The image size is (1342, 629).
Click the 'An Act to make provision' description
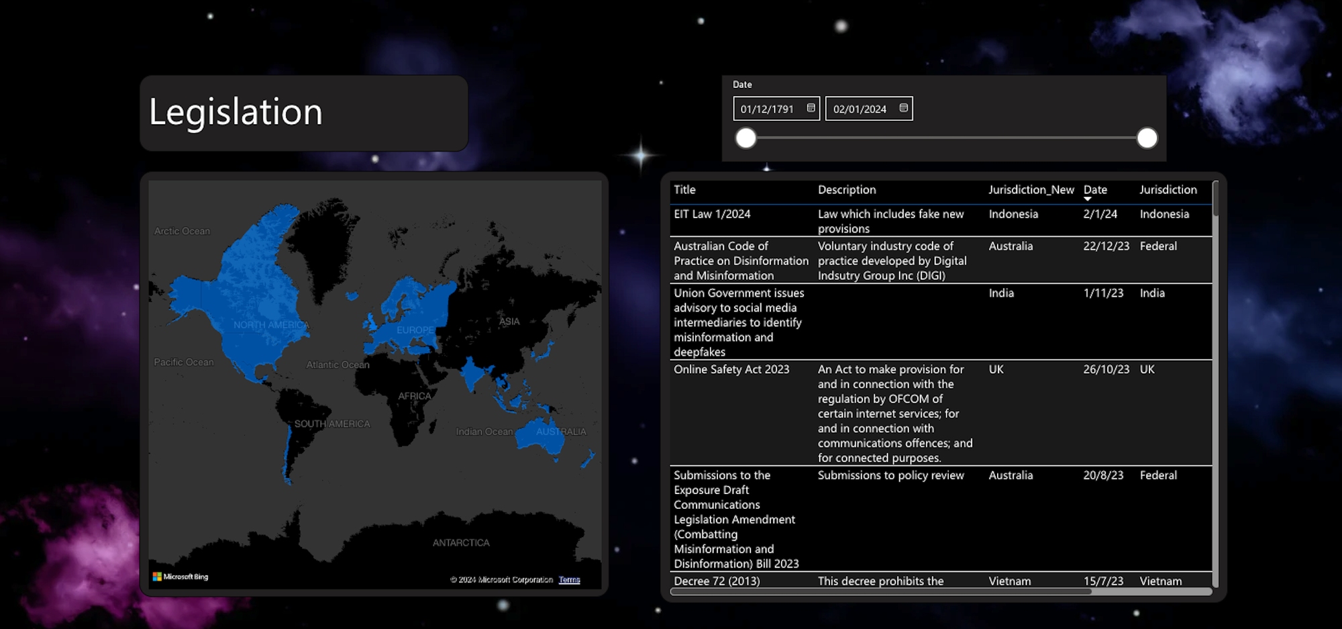click(895, 414)
